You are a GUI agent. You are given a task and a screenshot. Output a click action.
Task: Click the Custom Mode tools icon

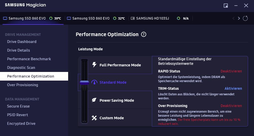(x=94, y=118)
